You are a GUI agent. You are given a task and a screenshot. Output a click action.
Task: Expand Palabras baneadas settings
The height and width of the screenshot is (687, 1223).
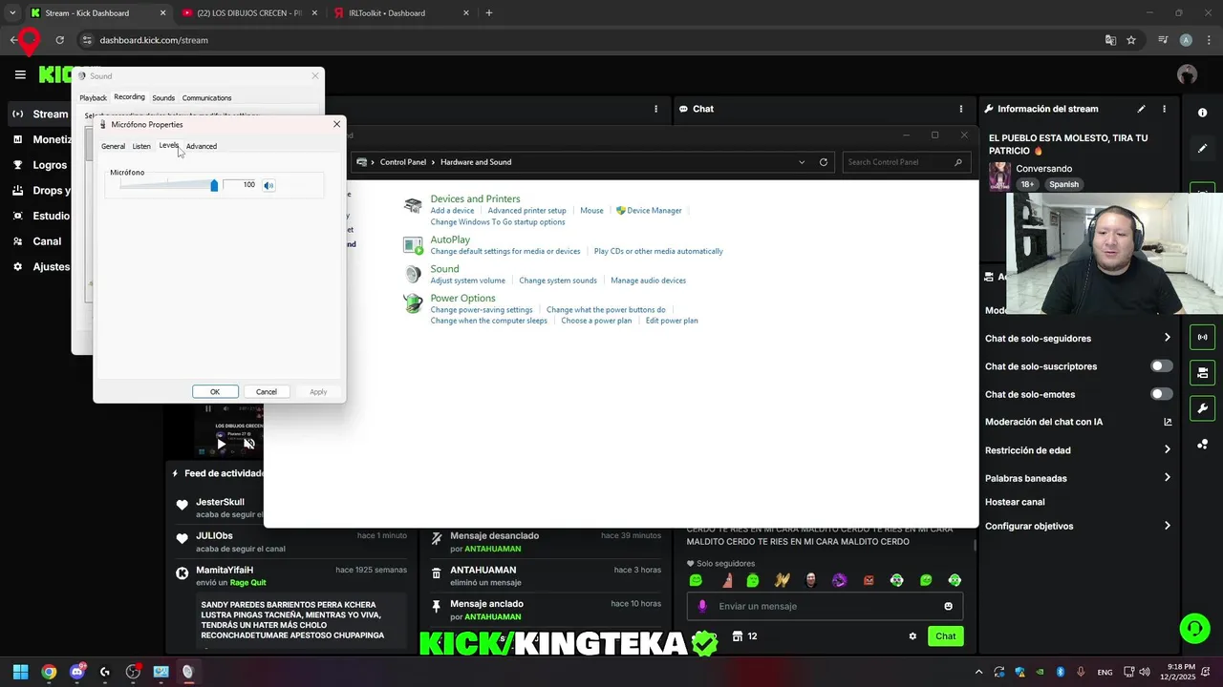(x=1167, y=478)
